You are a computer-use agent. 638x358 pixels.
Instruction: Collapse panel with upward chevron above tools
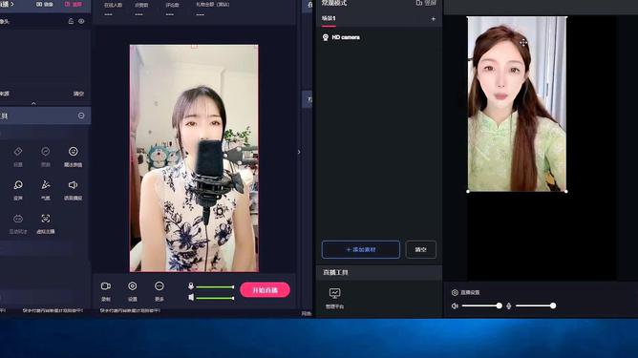click(33, 103)
